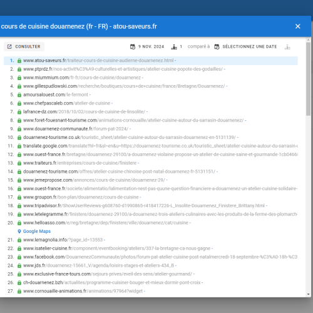Open the Google Maps link
The image size is (313, 313).
click(37, 231)
